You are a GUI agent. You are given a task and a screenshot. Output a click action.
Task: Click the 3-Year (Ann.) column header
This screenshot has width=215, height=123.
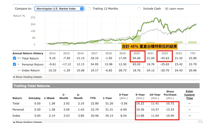(123, 96)
